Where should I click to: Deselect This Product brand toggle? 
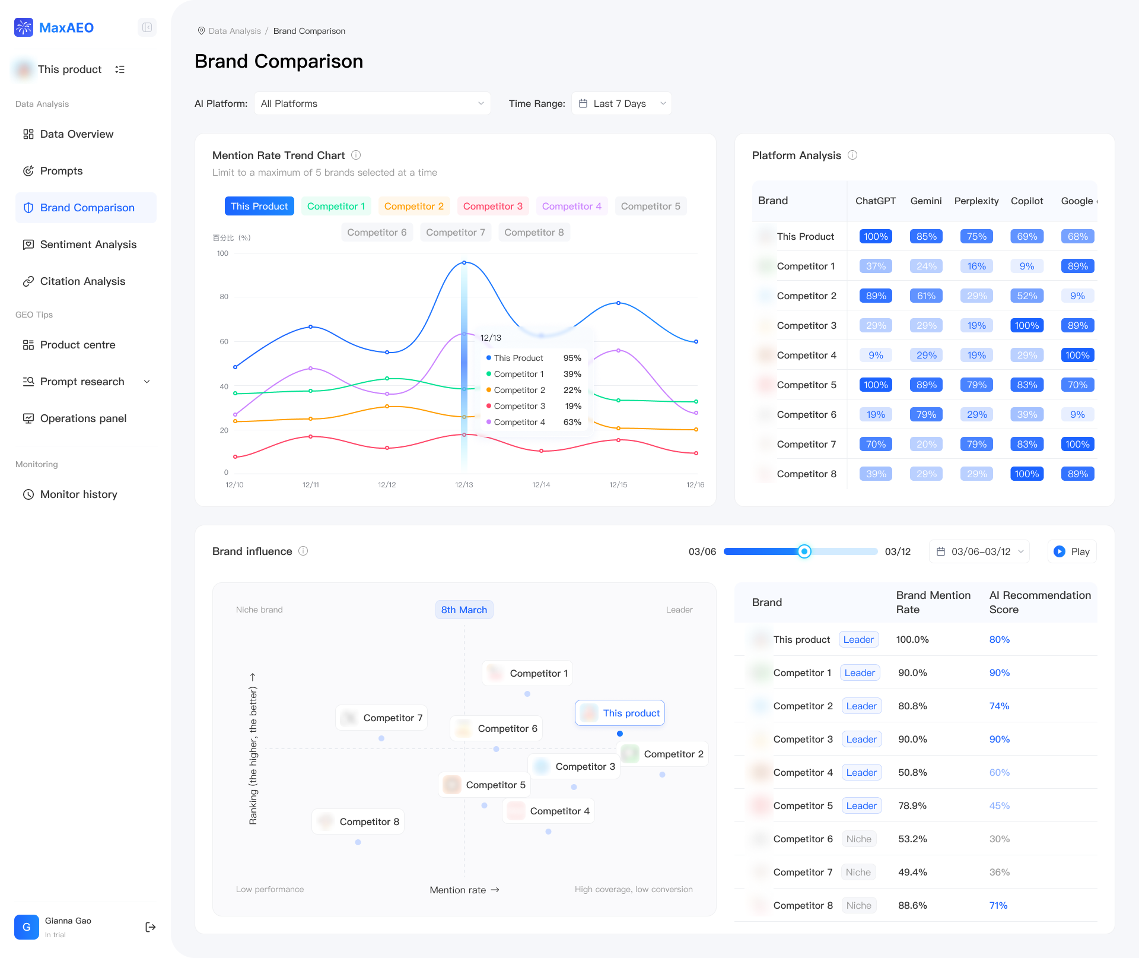coord(259,206)
